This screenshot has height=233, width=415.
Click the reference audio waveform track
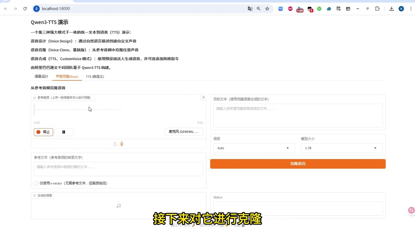pyautogui.click(x=118, y=109)
